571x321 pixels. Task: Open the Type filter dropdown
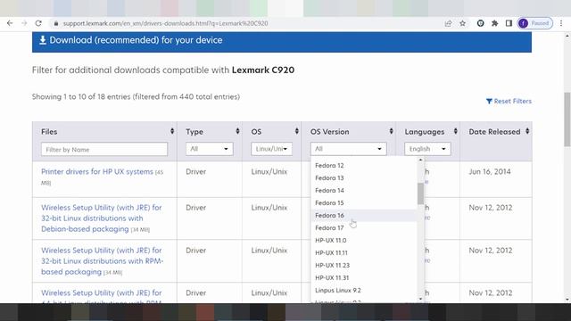tap(209, 149)
